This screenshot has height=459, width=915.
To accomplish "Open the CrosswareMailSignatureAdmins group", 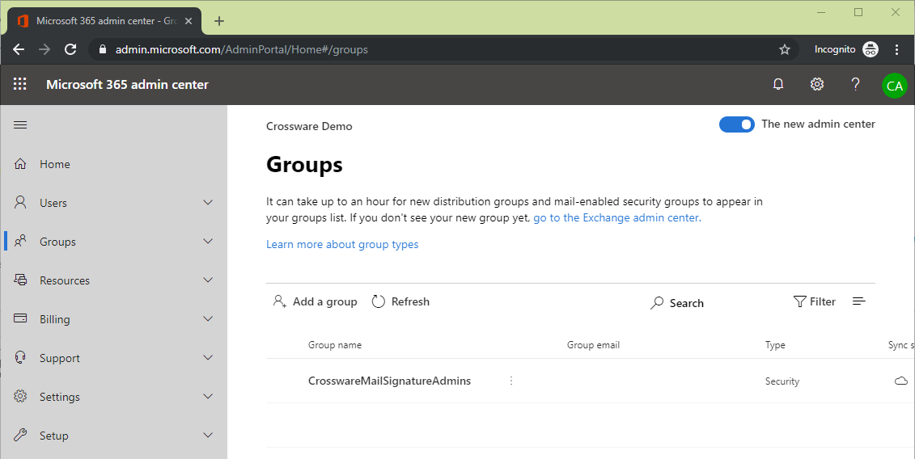I will 389,381.
